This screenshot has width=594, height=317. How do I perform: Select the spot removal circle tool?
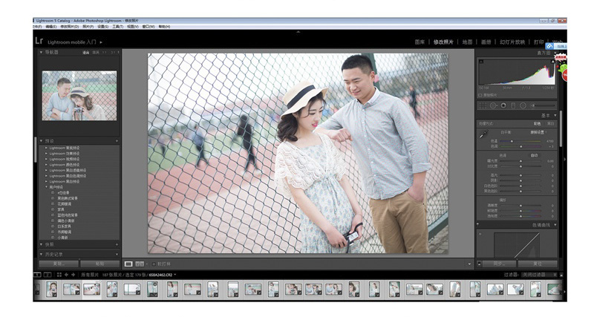pyautogui.click(x=493, y=105)
